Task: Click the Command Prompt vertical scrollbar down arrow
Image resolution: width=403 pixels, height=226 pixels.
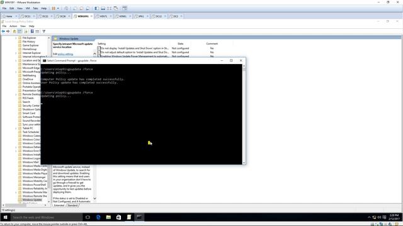Action: (x=244, y=163)
